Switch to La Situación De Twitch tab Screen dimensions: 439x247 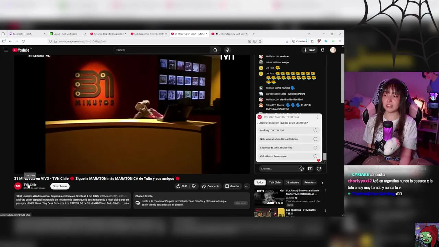147,34
